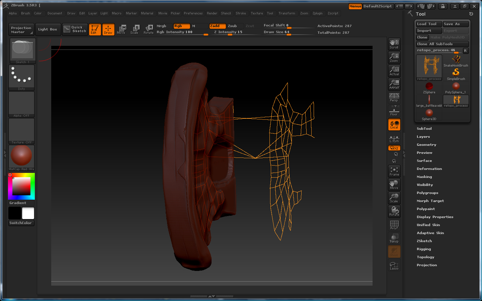The width and height of the screenshot is (482, 301).
Task: Expand the Geometry panel
Action: tap(426, 144)
